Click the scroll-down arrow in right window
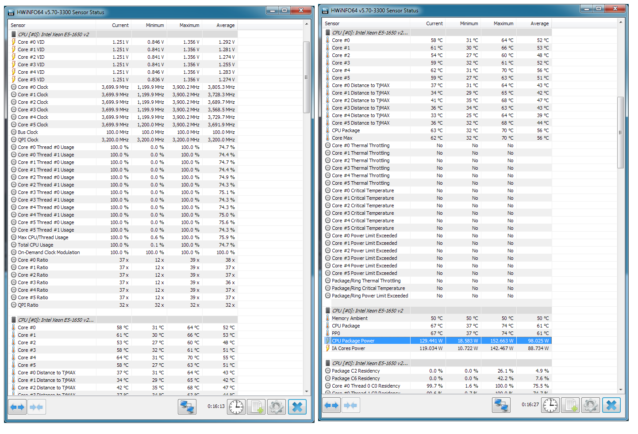638x434 pixels. click(x=620, y=390)
